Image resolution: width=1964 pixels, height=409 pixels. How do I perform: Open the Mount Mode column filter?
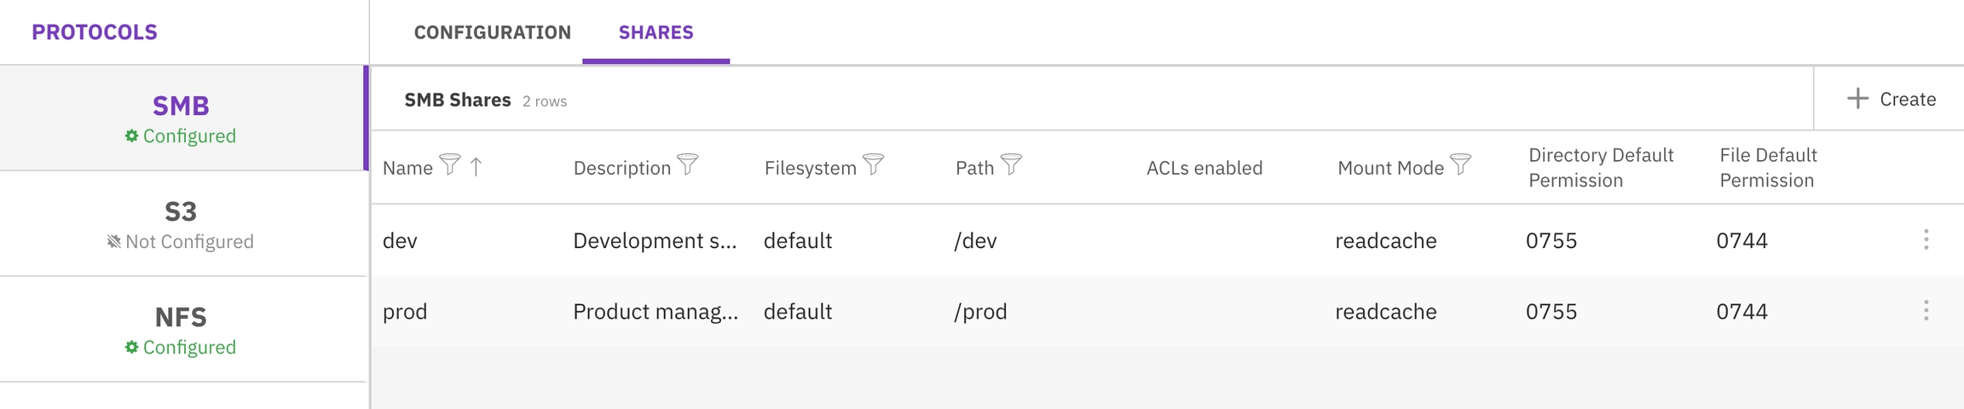[x=1461, y=164]
